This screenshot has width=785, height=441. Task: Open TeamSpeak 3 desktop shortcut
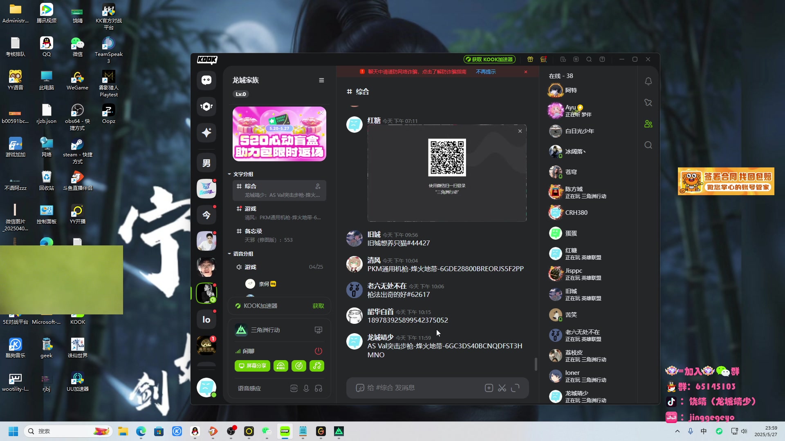pyautogui.click(x=109, y=50)
